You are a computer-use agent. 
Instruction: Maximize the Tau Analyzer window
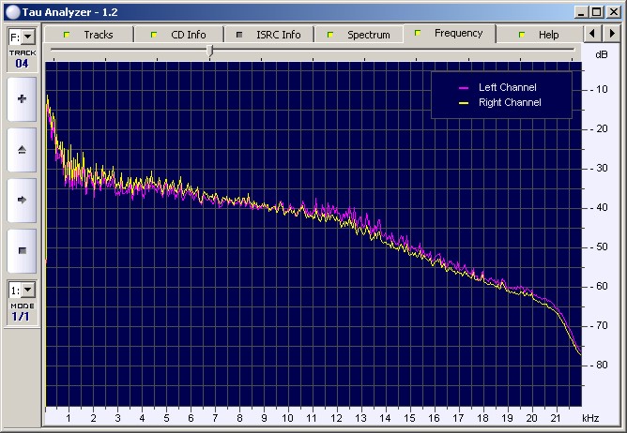point(595,11)
